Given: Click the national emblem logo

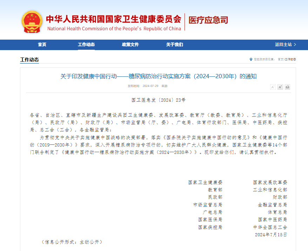Looking at the screenshot, I should point(32,22).
